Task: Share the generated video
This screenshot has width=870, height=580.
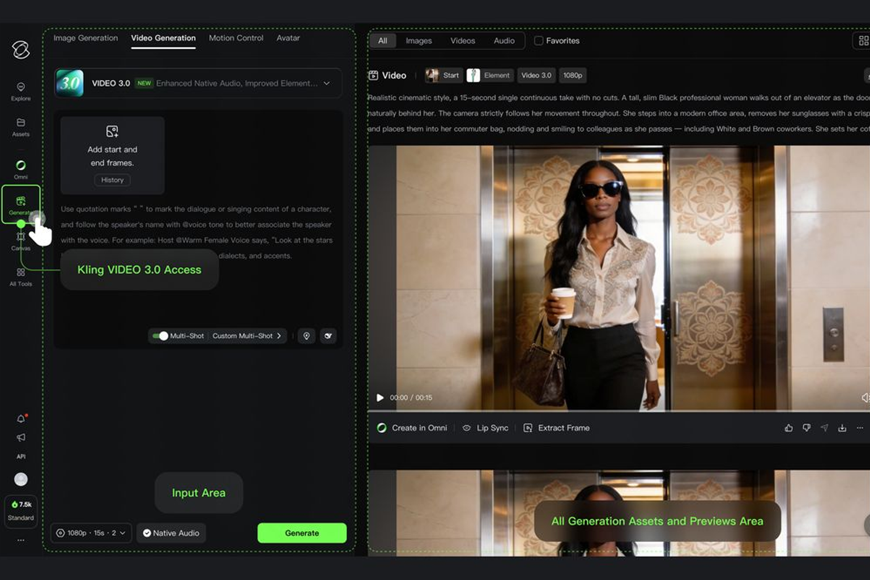Action: click(x=824, y=428)
